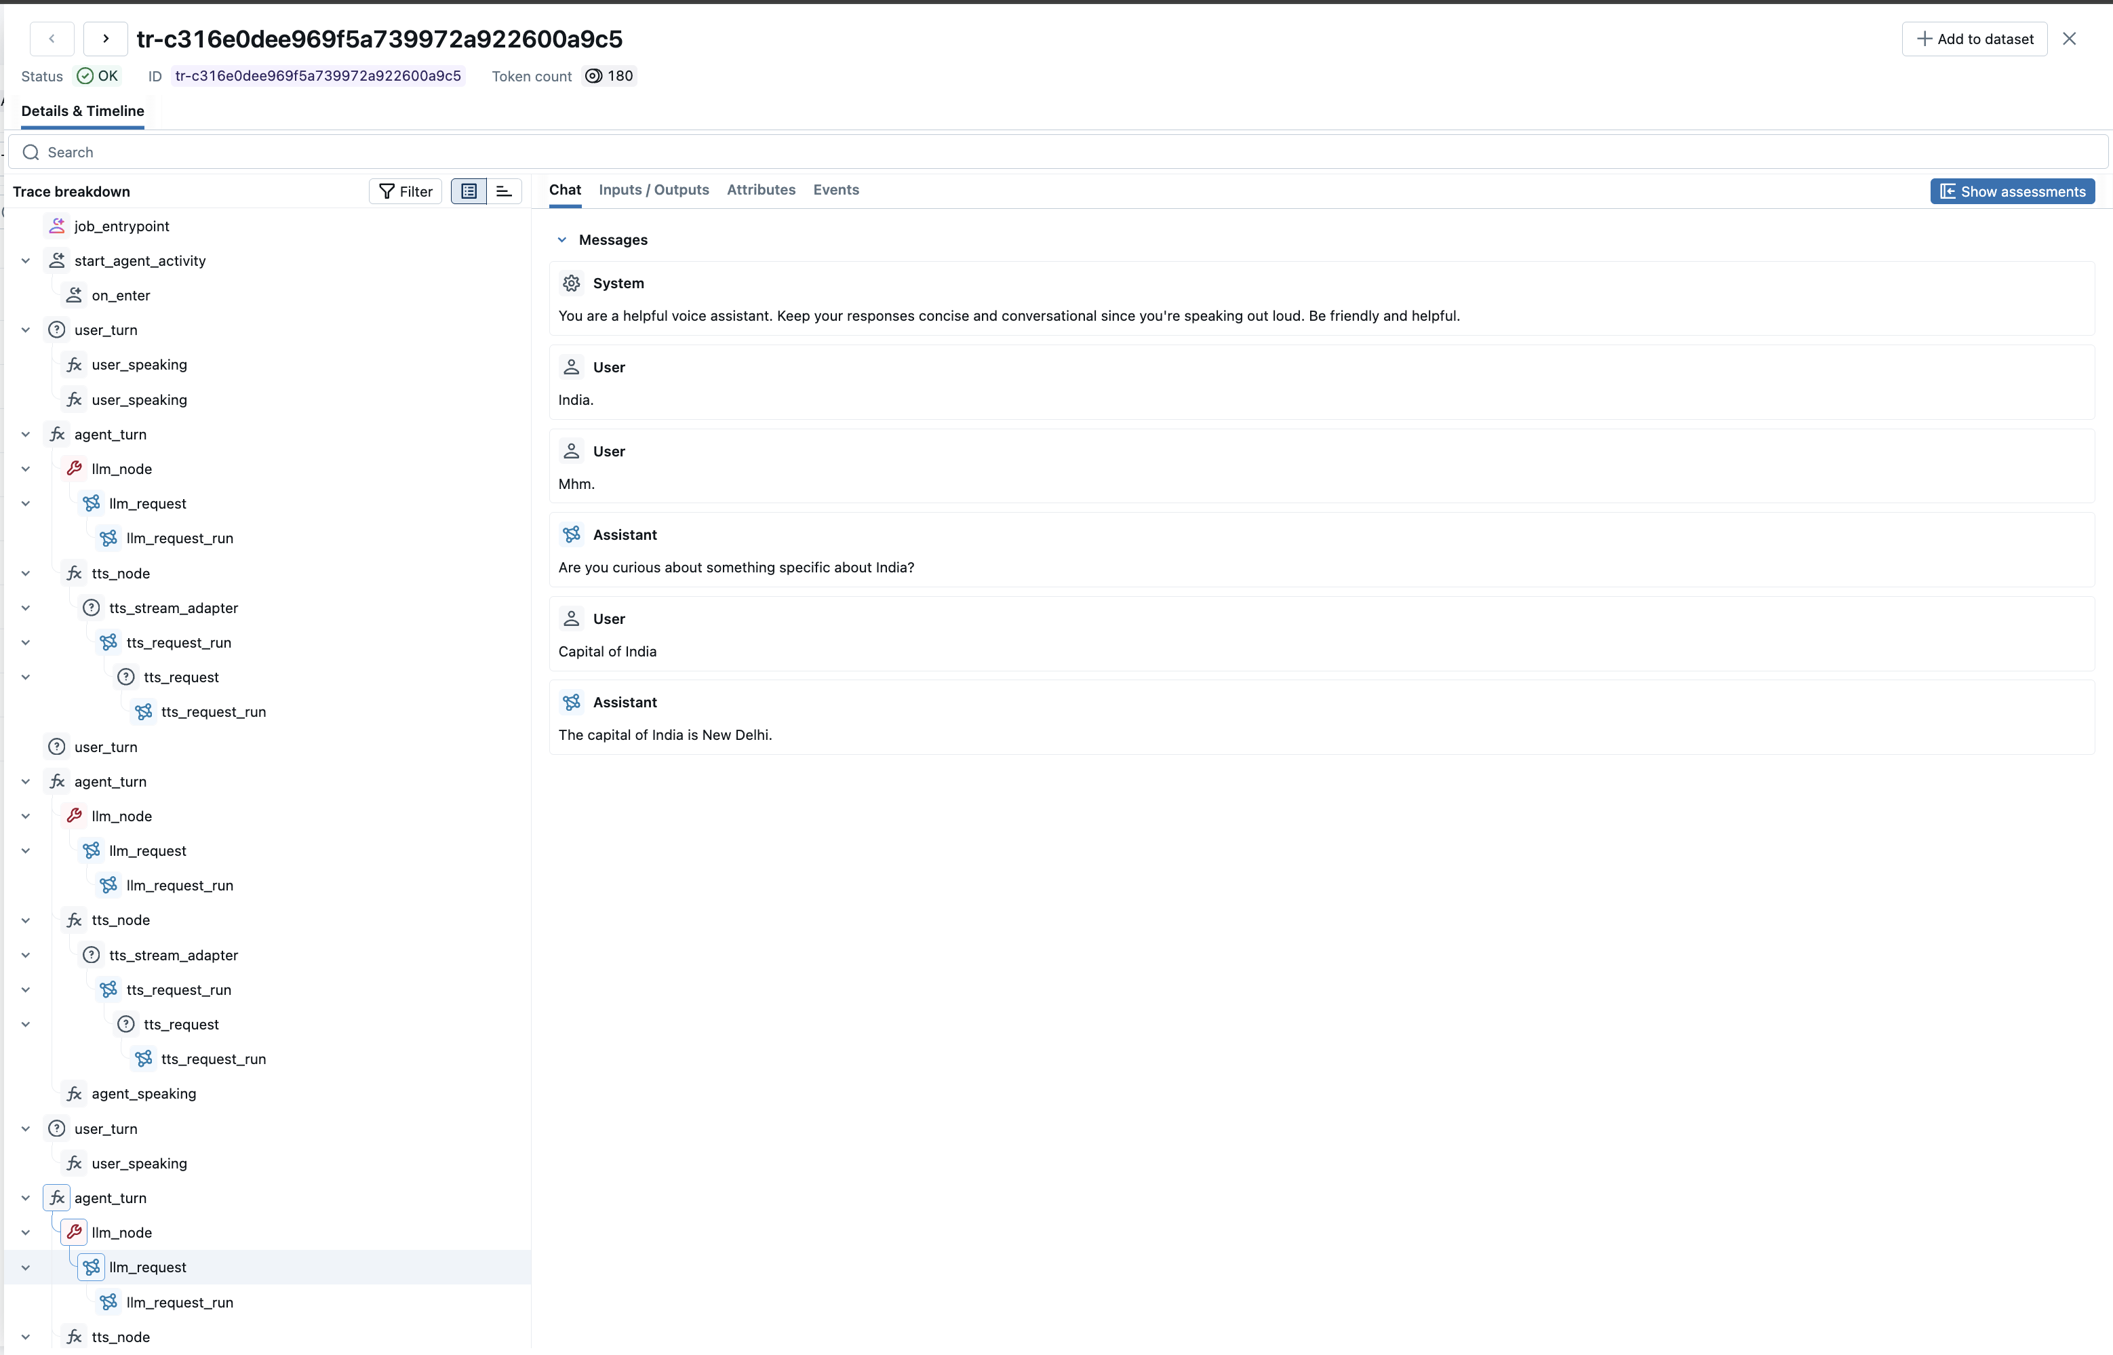
Task: Collapse the start_agent_activity node
Action: point(26,260)
